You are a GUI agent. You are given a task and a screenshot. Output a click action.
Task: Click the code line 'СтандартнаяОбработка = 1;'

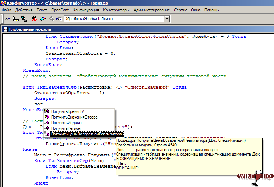tap(69, 93)
